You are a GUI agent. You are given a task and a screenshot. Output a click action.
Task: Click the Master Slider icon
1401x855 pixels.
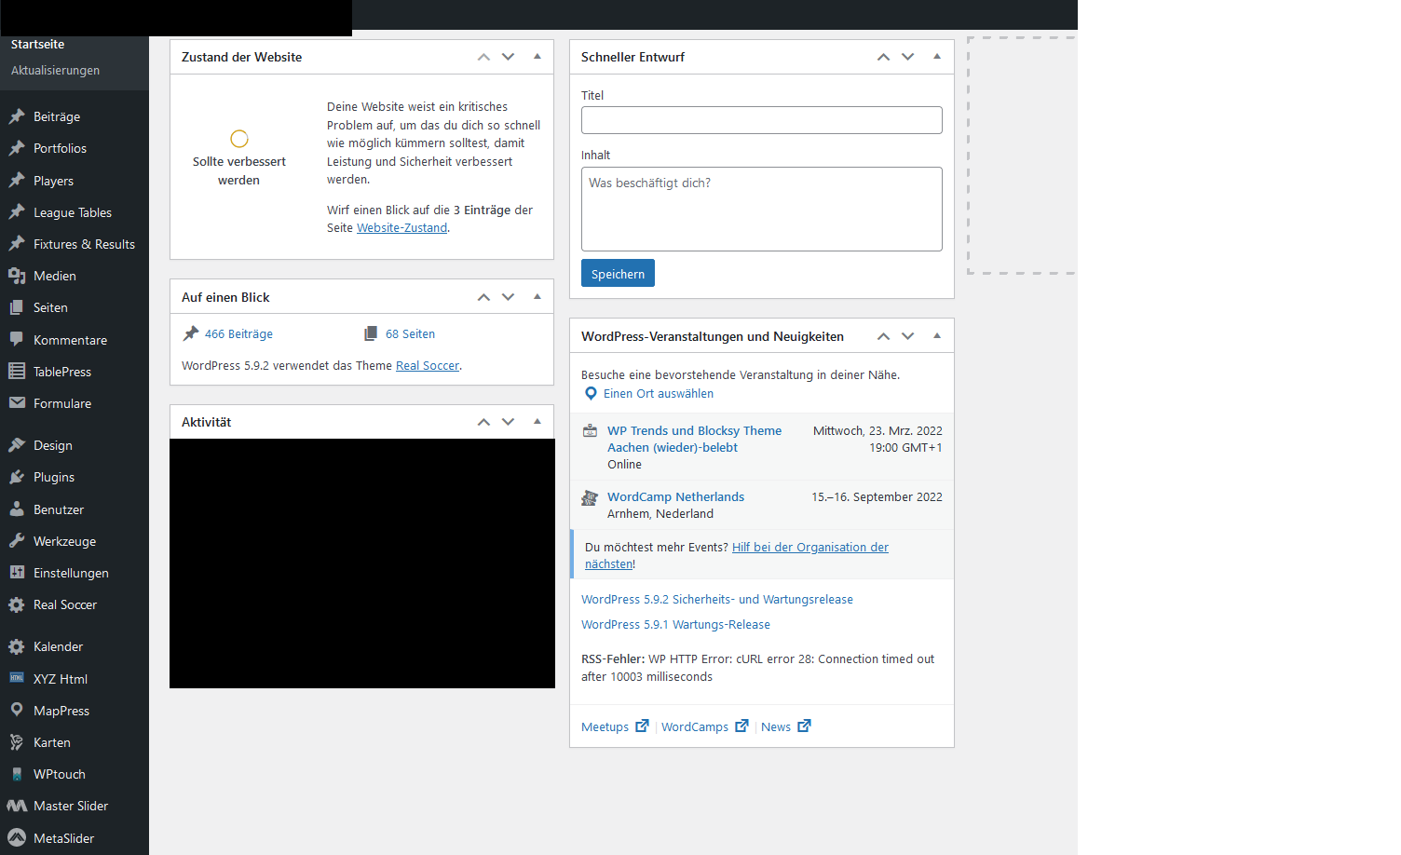[x=17, y=806]
